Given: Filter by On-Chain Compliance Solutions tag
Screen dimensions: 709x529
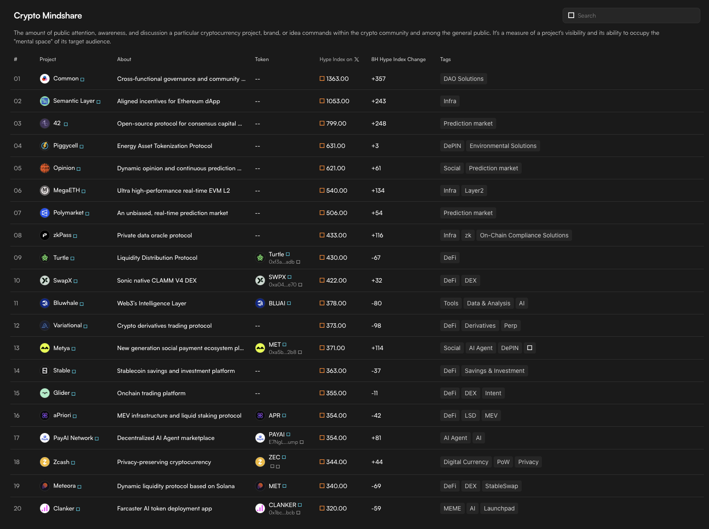Looking at the screenshot, I should (524, 235).
